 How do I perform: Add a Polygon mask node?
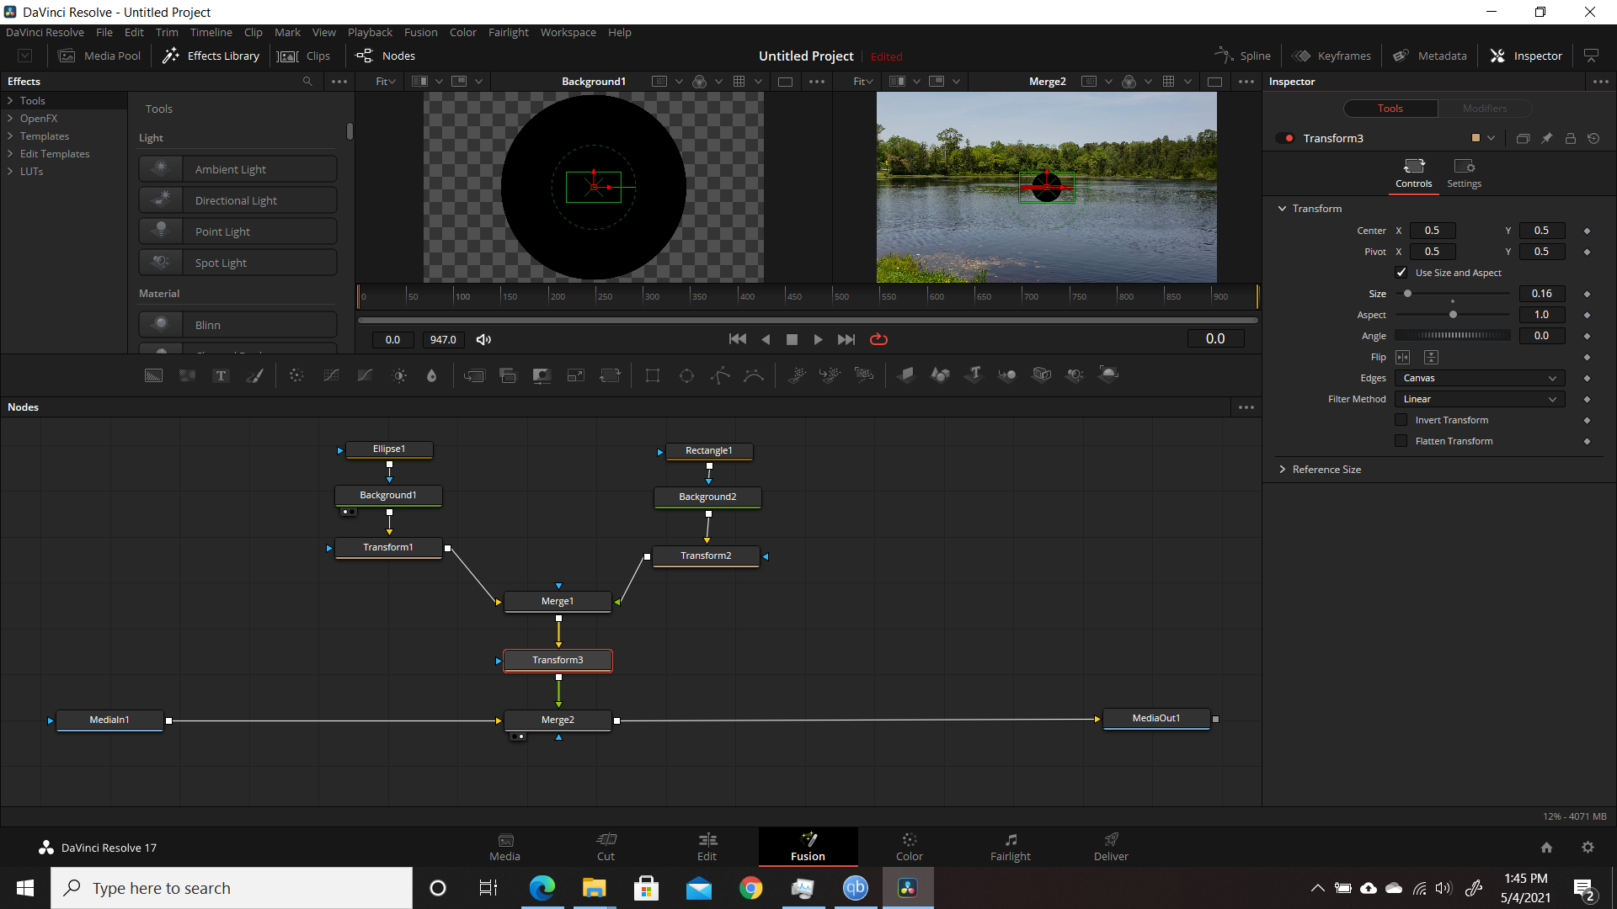(x=720, y=375)
